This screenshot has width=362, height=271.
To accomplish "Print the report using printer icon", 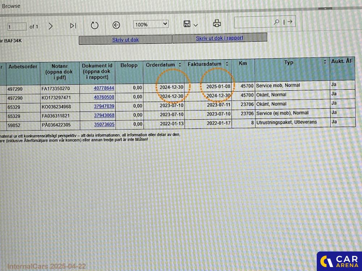I will [x=217, y=24].
